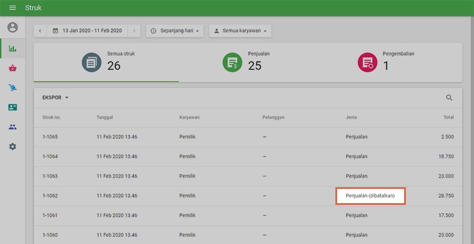Click the search magnifier icon
This screenshot has width=474, height=244.
(x=449, y=98)
